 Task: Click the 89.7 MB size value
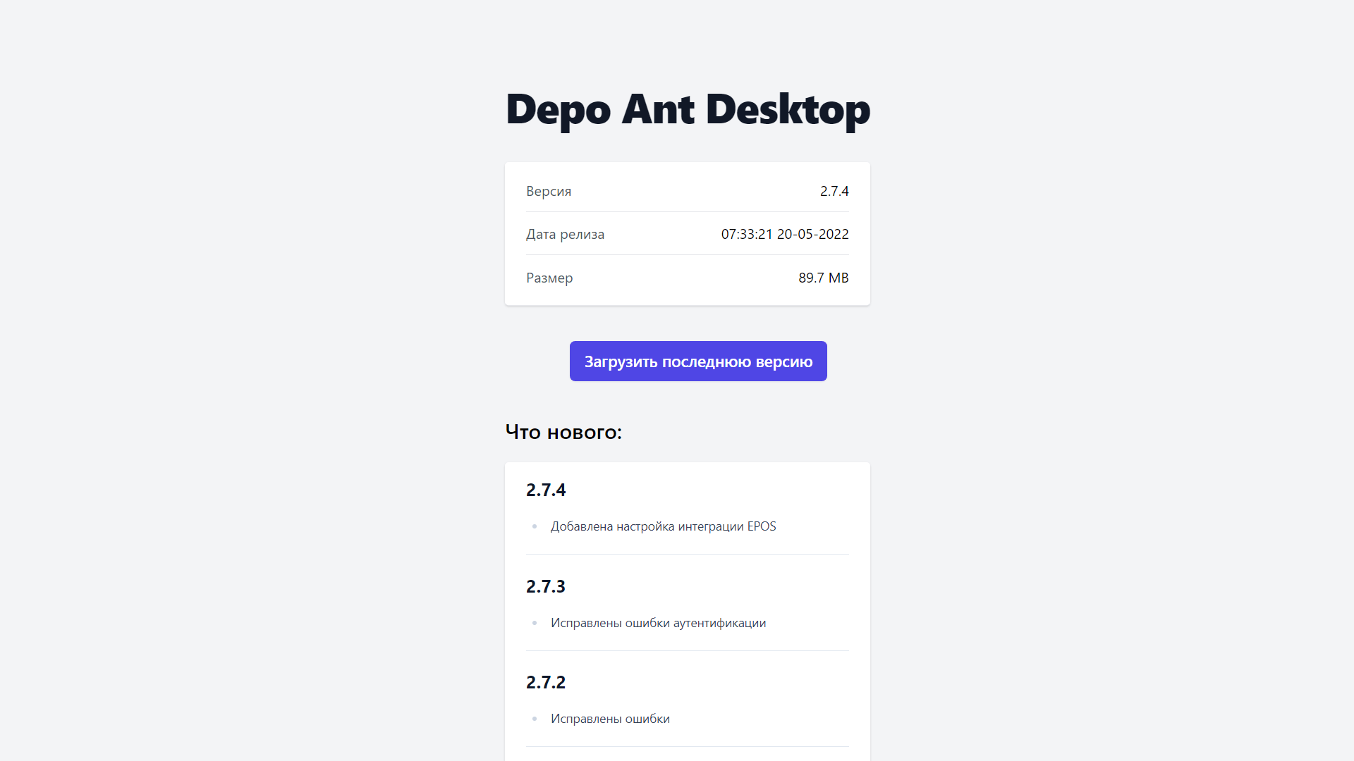[x=823, y=278]
